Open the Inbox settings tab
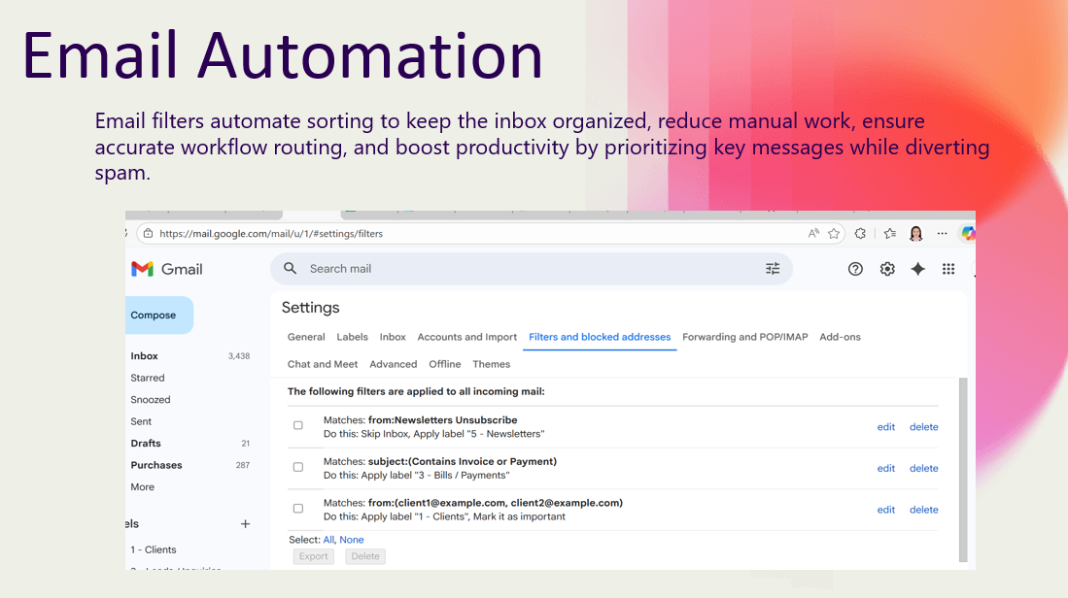This screenshot has width=1068, height=598. 393,337
